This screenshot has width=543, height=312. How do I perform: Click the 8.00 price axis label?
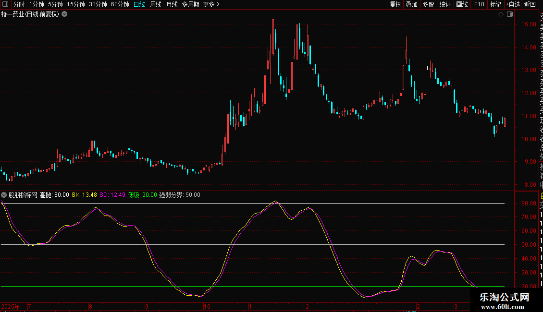[x=530, y=184]
